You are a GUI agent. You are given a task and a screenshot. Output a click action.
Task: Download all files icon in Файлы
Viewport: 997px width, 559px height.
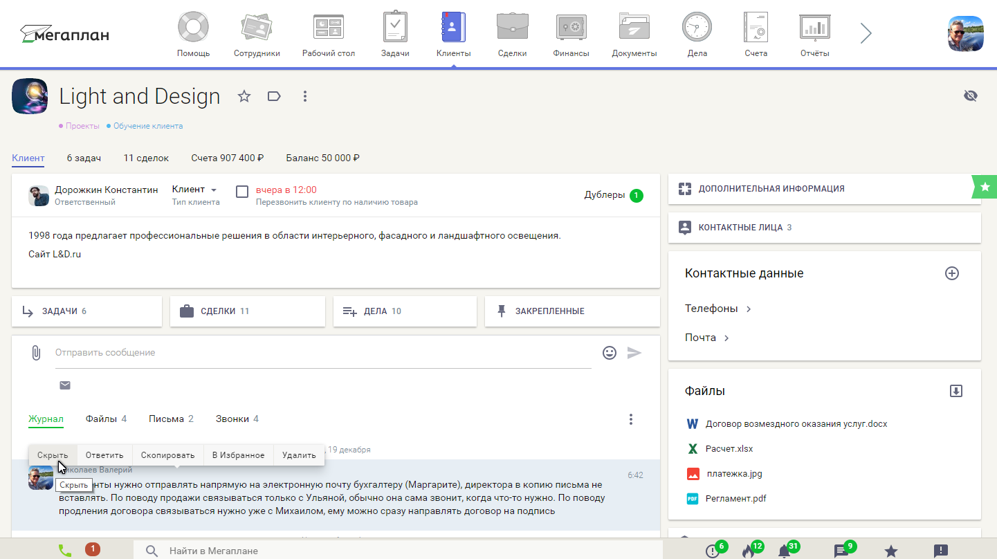(x=956, y=391)
